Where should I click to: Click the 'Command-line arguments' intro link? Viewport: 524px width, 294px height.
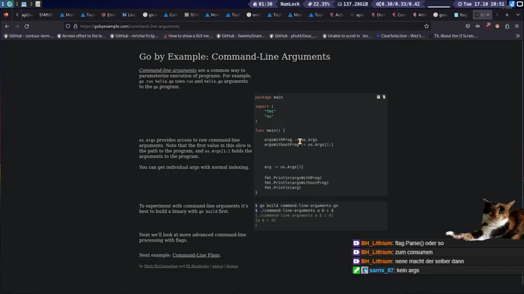pos(168,70)
